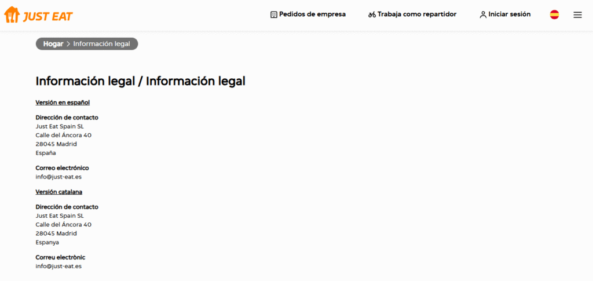Click the Versión en español heading

[x=63, y=103]
